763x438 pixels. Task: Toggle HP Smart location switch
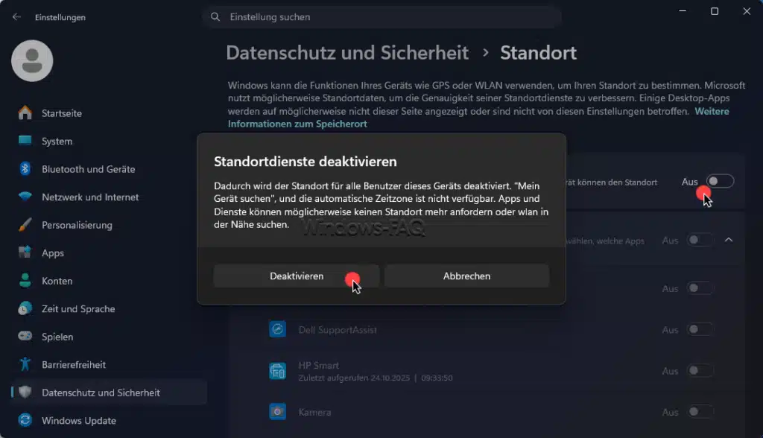click(700, 371)
